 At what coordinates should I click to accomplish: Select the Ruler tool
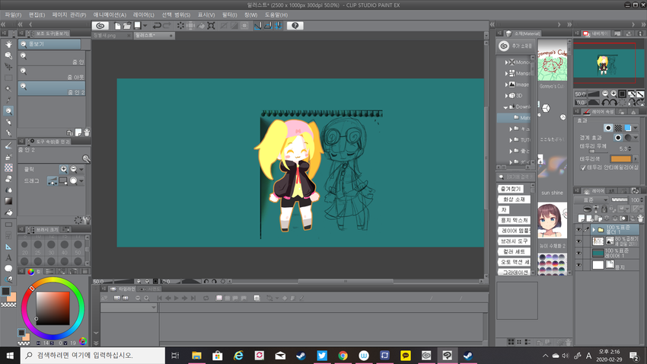pyautogui.click(x=8, y=247)
